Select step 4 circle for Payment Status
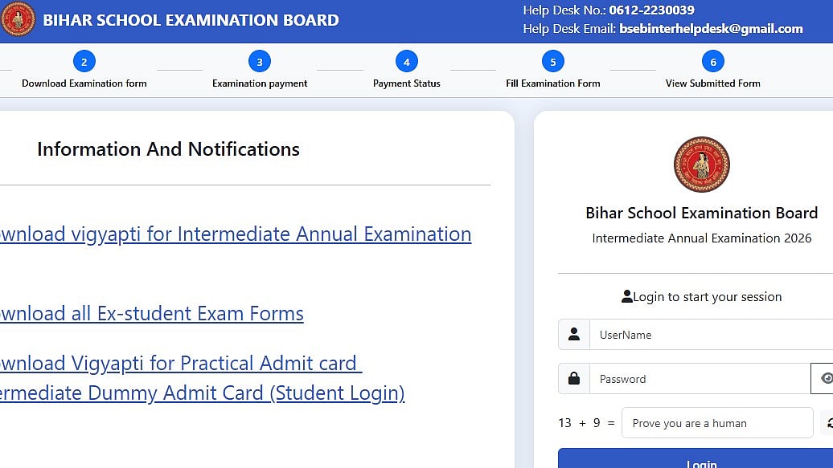This screenshot has width=833, height=468. pos(406,61)
